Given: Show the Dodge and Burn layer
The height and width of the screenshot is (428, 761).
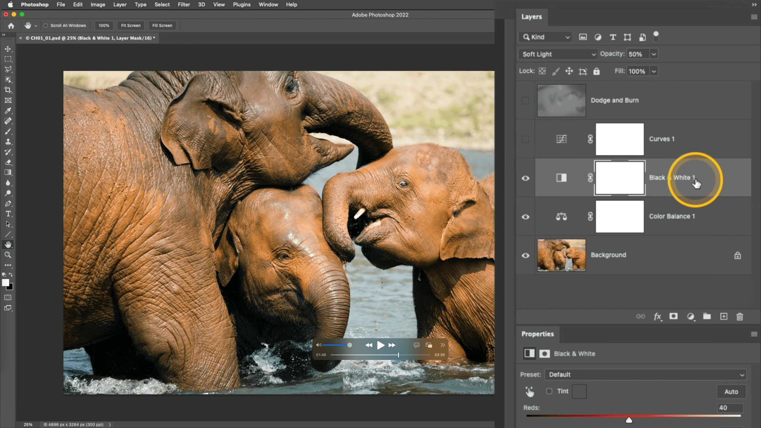Looking at the screenshot, I should (x=526, y=100).
